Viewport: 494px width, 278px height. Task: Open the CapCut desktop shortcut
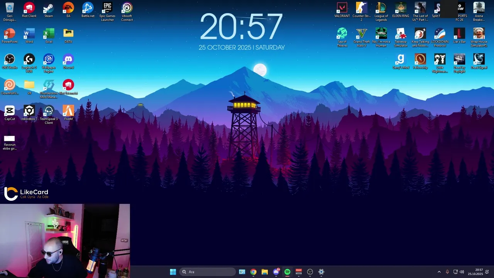[10, 113]
